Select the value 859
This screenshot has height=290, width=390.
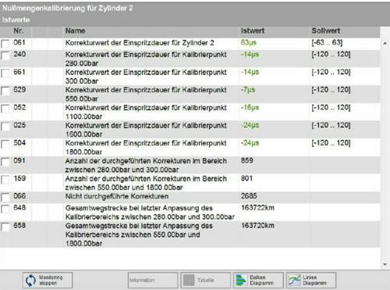(247, 160)
